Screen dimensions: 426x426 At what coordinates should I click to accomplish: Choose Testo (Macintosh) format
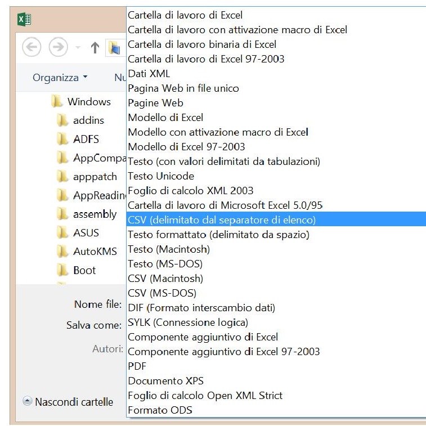(276, 249)
